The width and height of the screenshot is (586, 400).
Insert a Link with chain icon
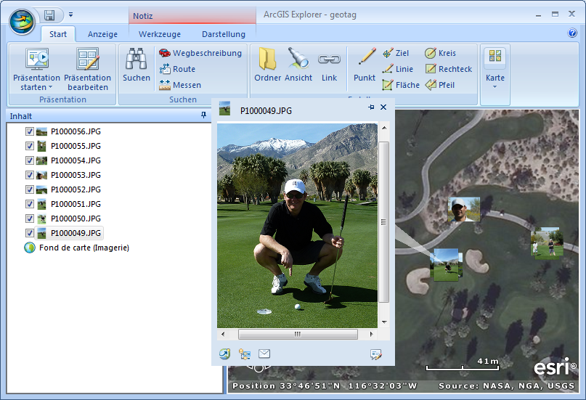[329, 60]
